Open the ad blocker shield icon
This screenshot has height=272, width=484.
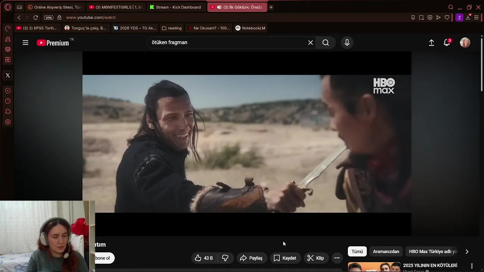click(430, 17)
